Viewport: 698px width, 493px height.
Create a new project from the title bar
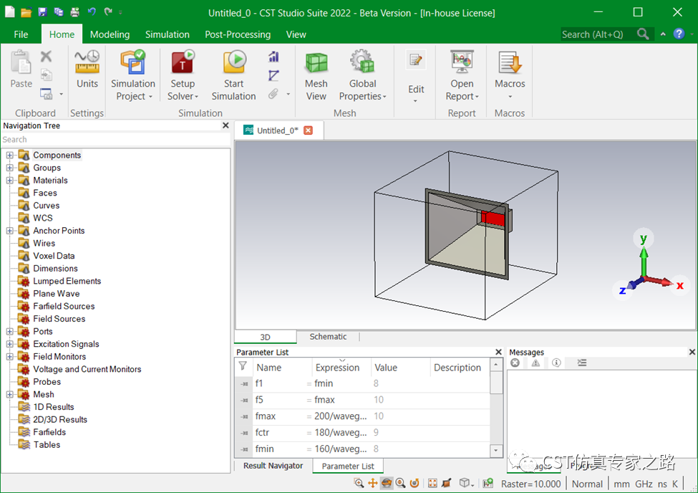coord(10,12)
